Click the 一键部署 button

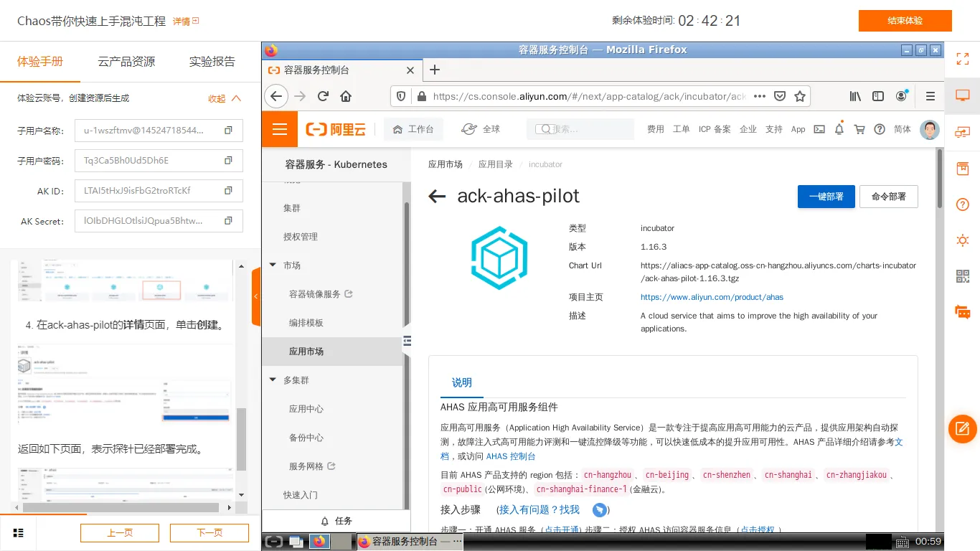pyautogui.click(x=826, y=197)
